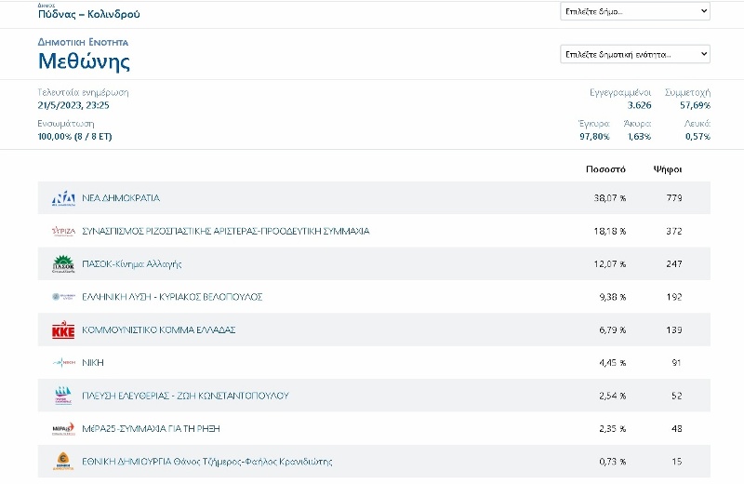Click the 372 votes value
Image resolution: width=744 pixels, height=484 pixels.
click(x=674, y=232)
